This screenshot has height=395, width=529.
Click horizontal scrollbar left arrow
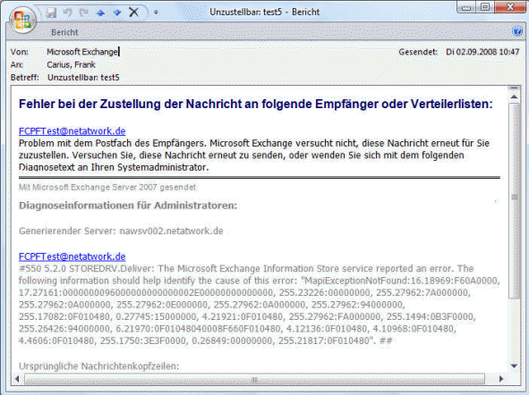17,379
